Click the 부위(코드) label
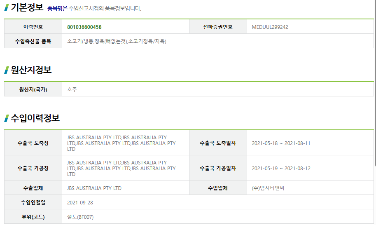 pos(33,217)
